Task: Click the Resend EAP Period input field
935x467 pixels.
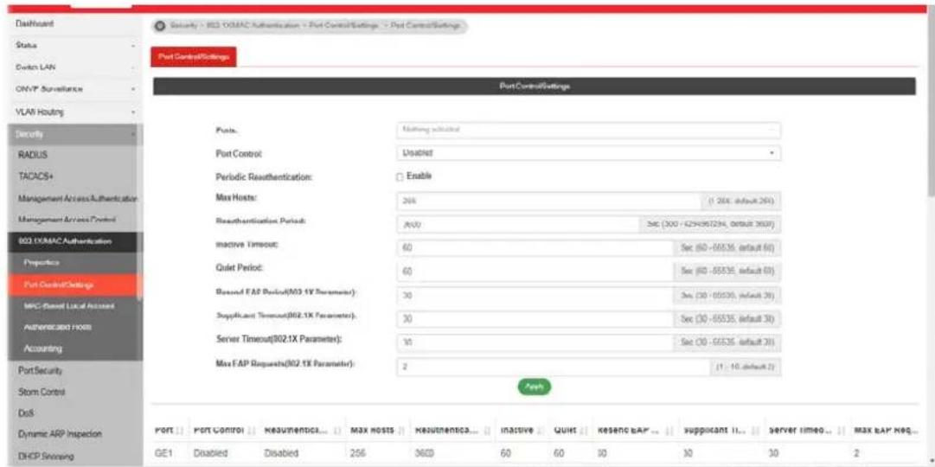Action: coord(535,295)
